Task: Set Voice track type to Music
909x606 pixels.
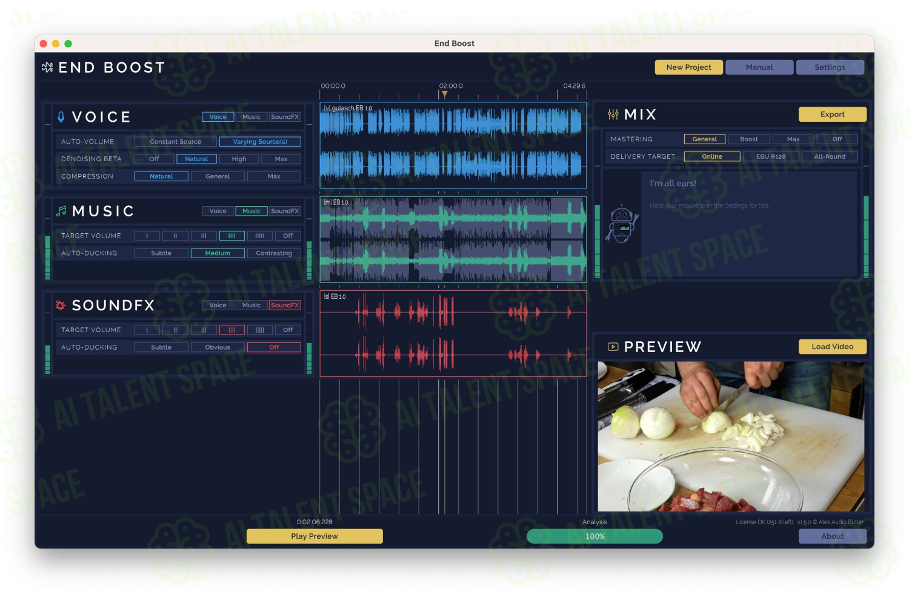Action: [251, 117]
